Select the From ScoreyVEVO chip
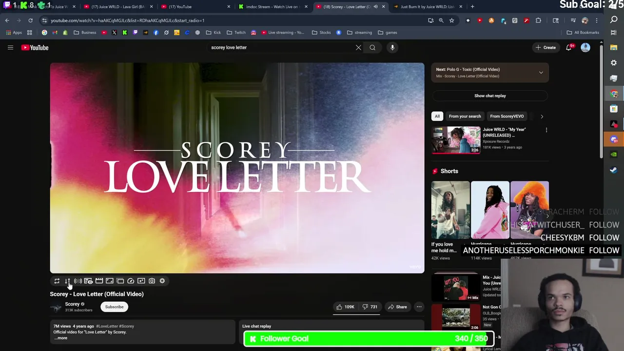 tap(507, 116)
